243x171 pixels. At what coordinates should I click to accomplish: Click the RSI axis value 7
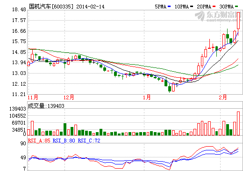pos(24,169)
